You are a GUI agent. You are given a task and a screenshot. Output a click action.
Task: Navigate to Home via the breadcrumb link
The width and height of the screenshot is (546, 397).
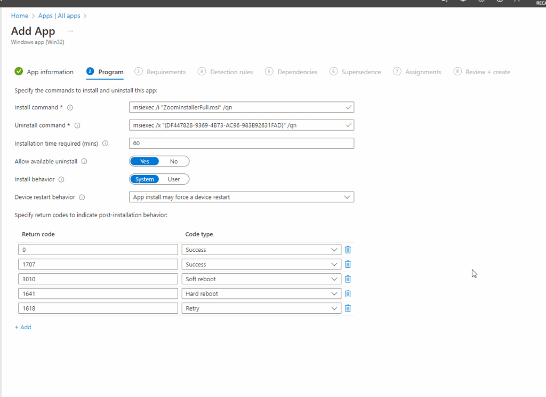click(x=19, y=15)
